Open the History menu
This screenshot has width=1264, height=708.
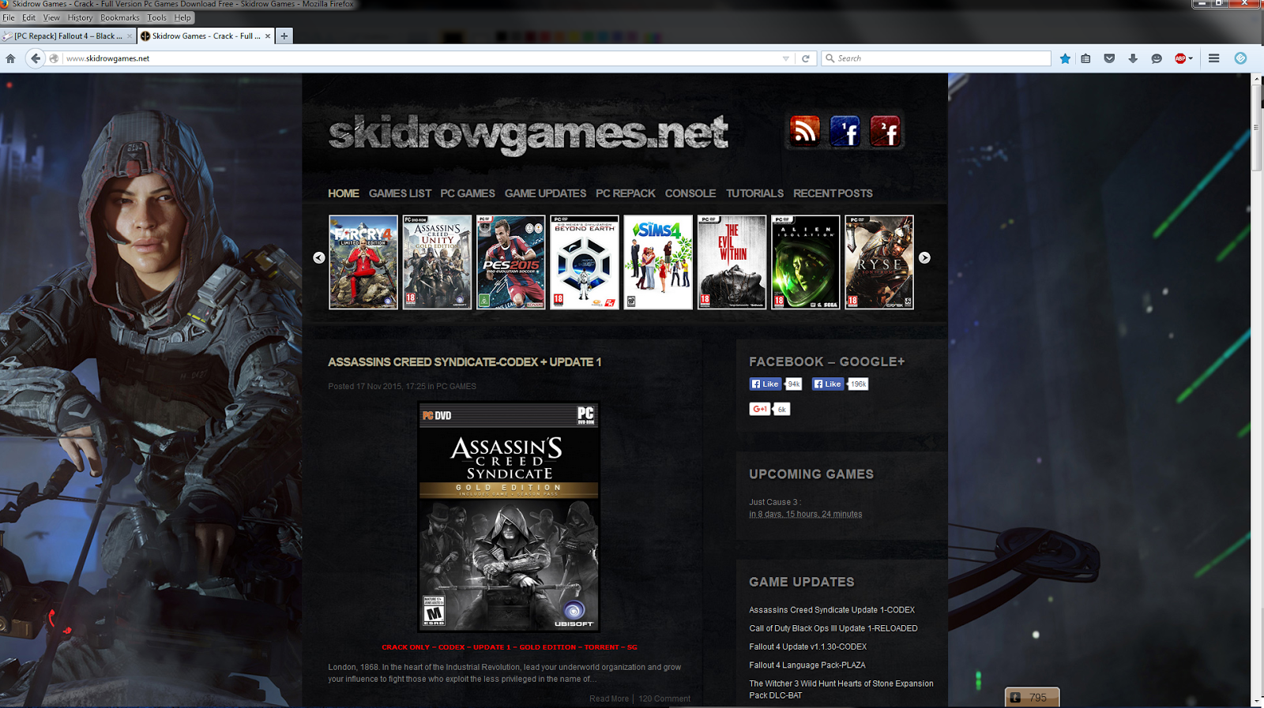point(80,17)
